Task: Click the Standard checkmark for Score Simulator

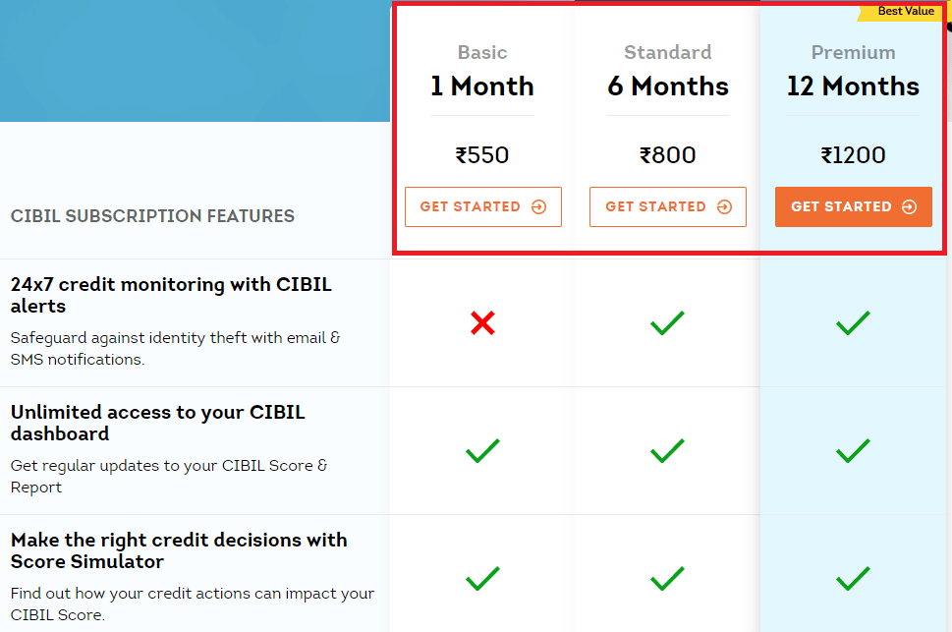Action: coord(667,578)
